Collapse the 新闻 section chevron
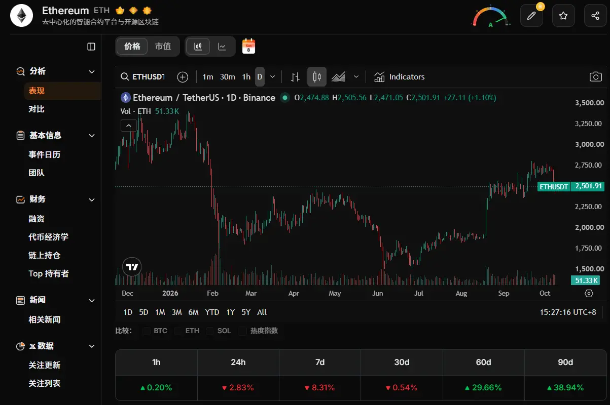 (x=92, y=301)
